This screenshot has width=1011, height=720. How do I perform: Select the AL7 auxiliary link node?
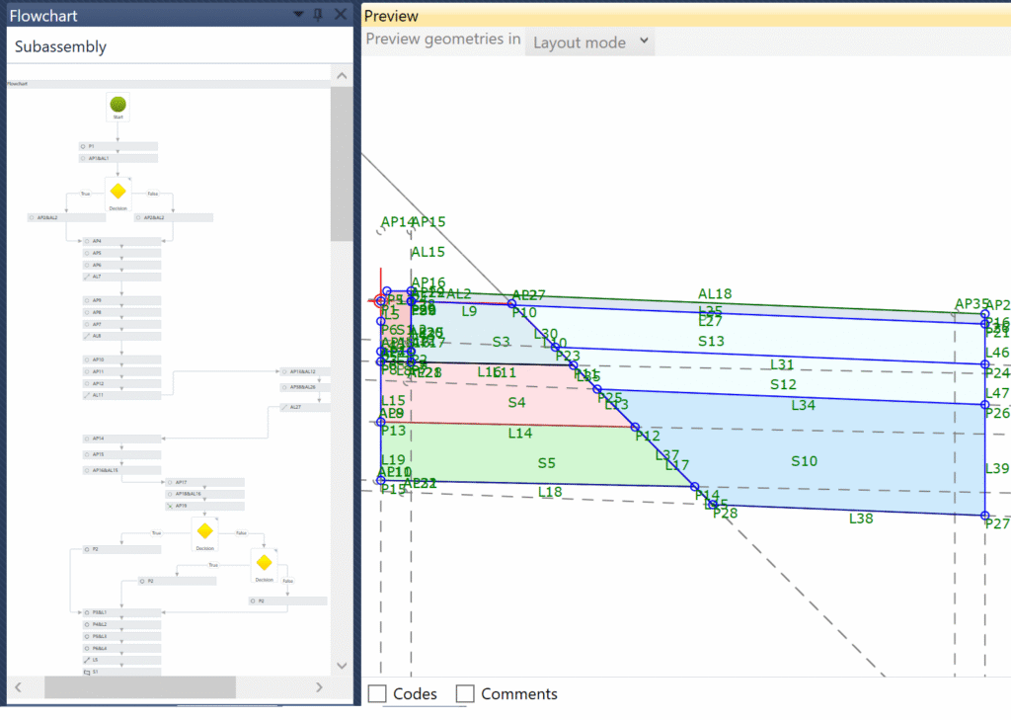coord(120,278)
